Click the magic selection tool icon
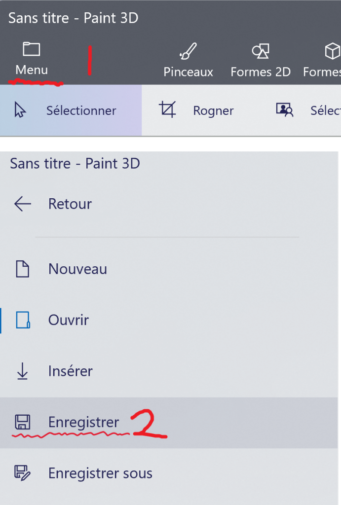Screen dimensions: 341x505 (x=284, y=109)
